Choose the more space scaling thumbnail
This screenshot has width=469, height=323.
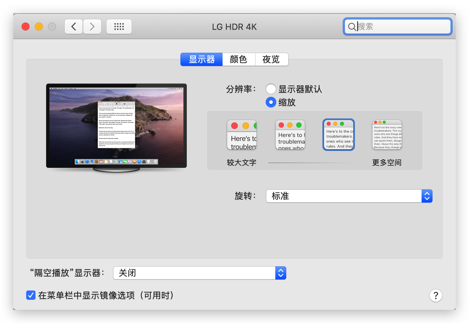387,135
